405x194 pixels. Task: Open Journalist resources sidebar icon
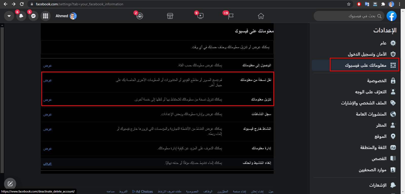tap(393, 170)
